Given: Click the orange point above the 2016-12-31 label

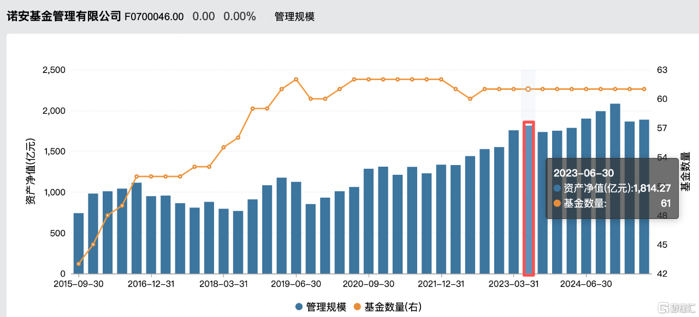Looking at the screenshot, I should coord(151,176).
